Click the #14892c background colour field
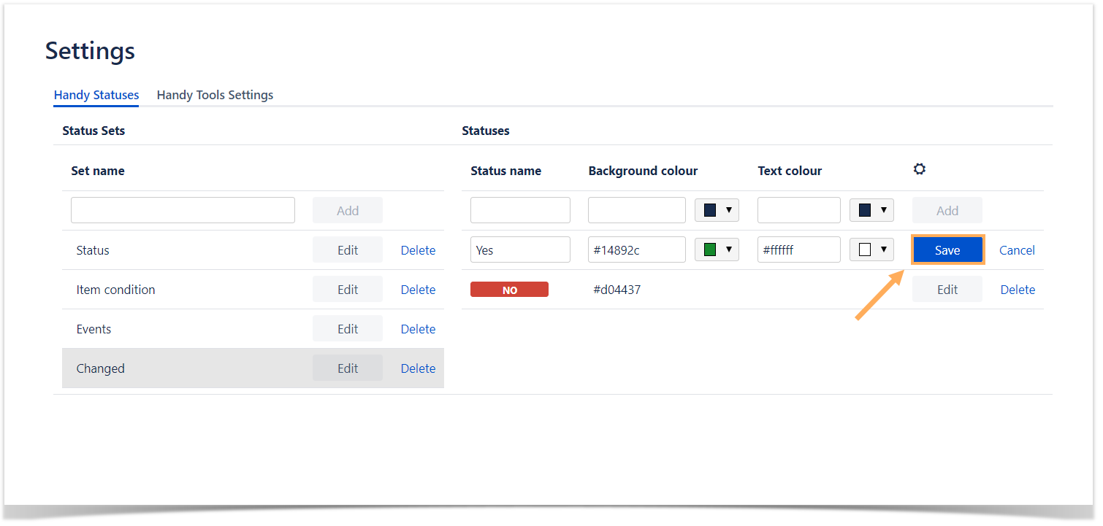Screen dimensions: 1103x526 (636, 250)
